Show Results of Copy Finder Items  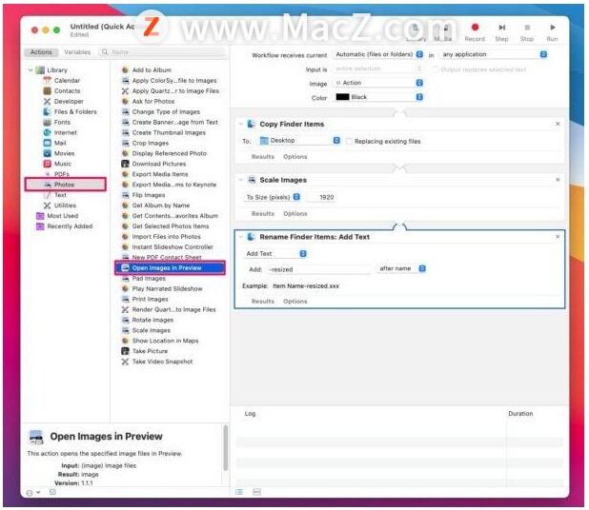(x=262, y=157)
